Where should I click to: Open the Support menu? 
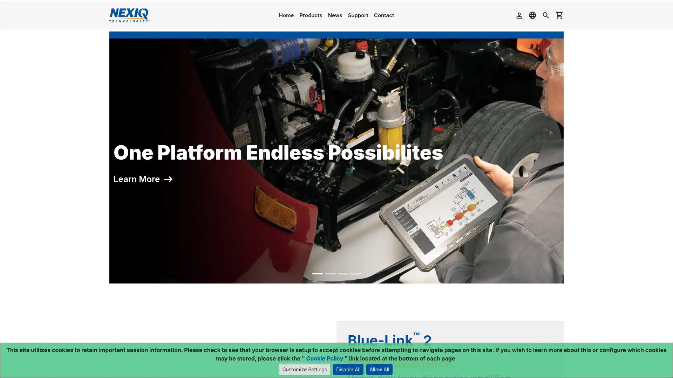point(358,15)
